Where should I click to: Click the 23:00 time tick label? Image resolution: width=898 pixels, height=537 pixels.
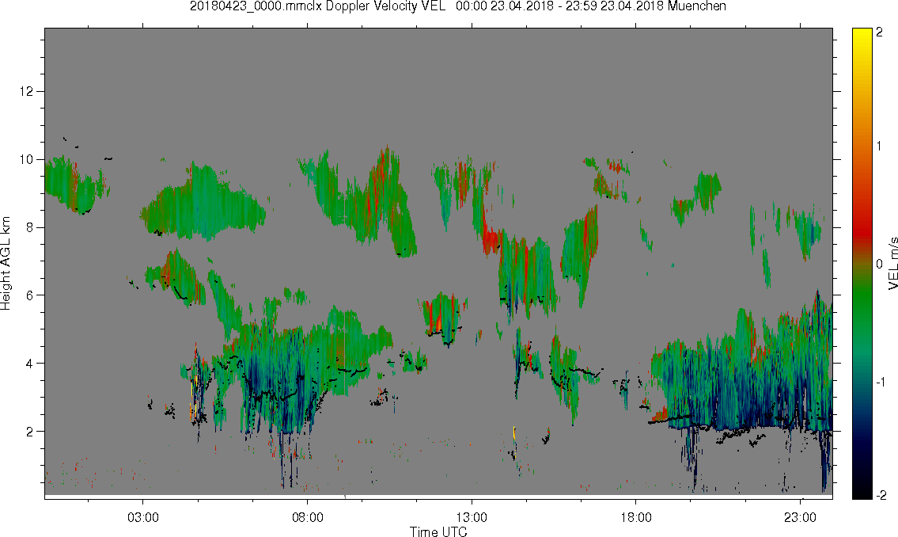pos(800,517)
